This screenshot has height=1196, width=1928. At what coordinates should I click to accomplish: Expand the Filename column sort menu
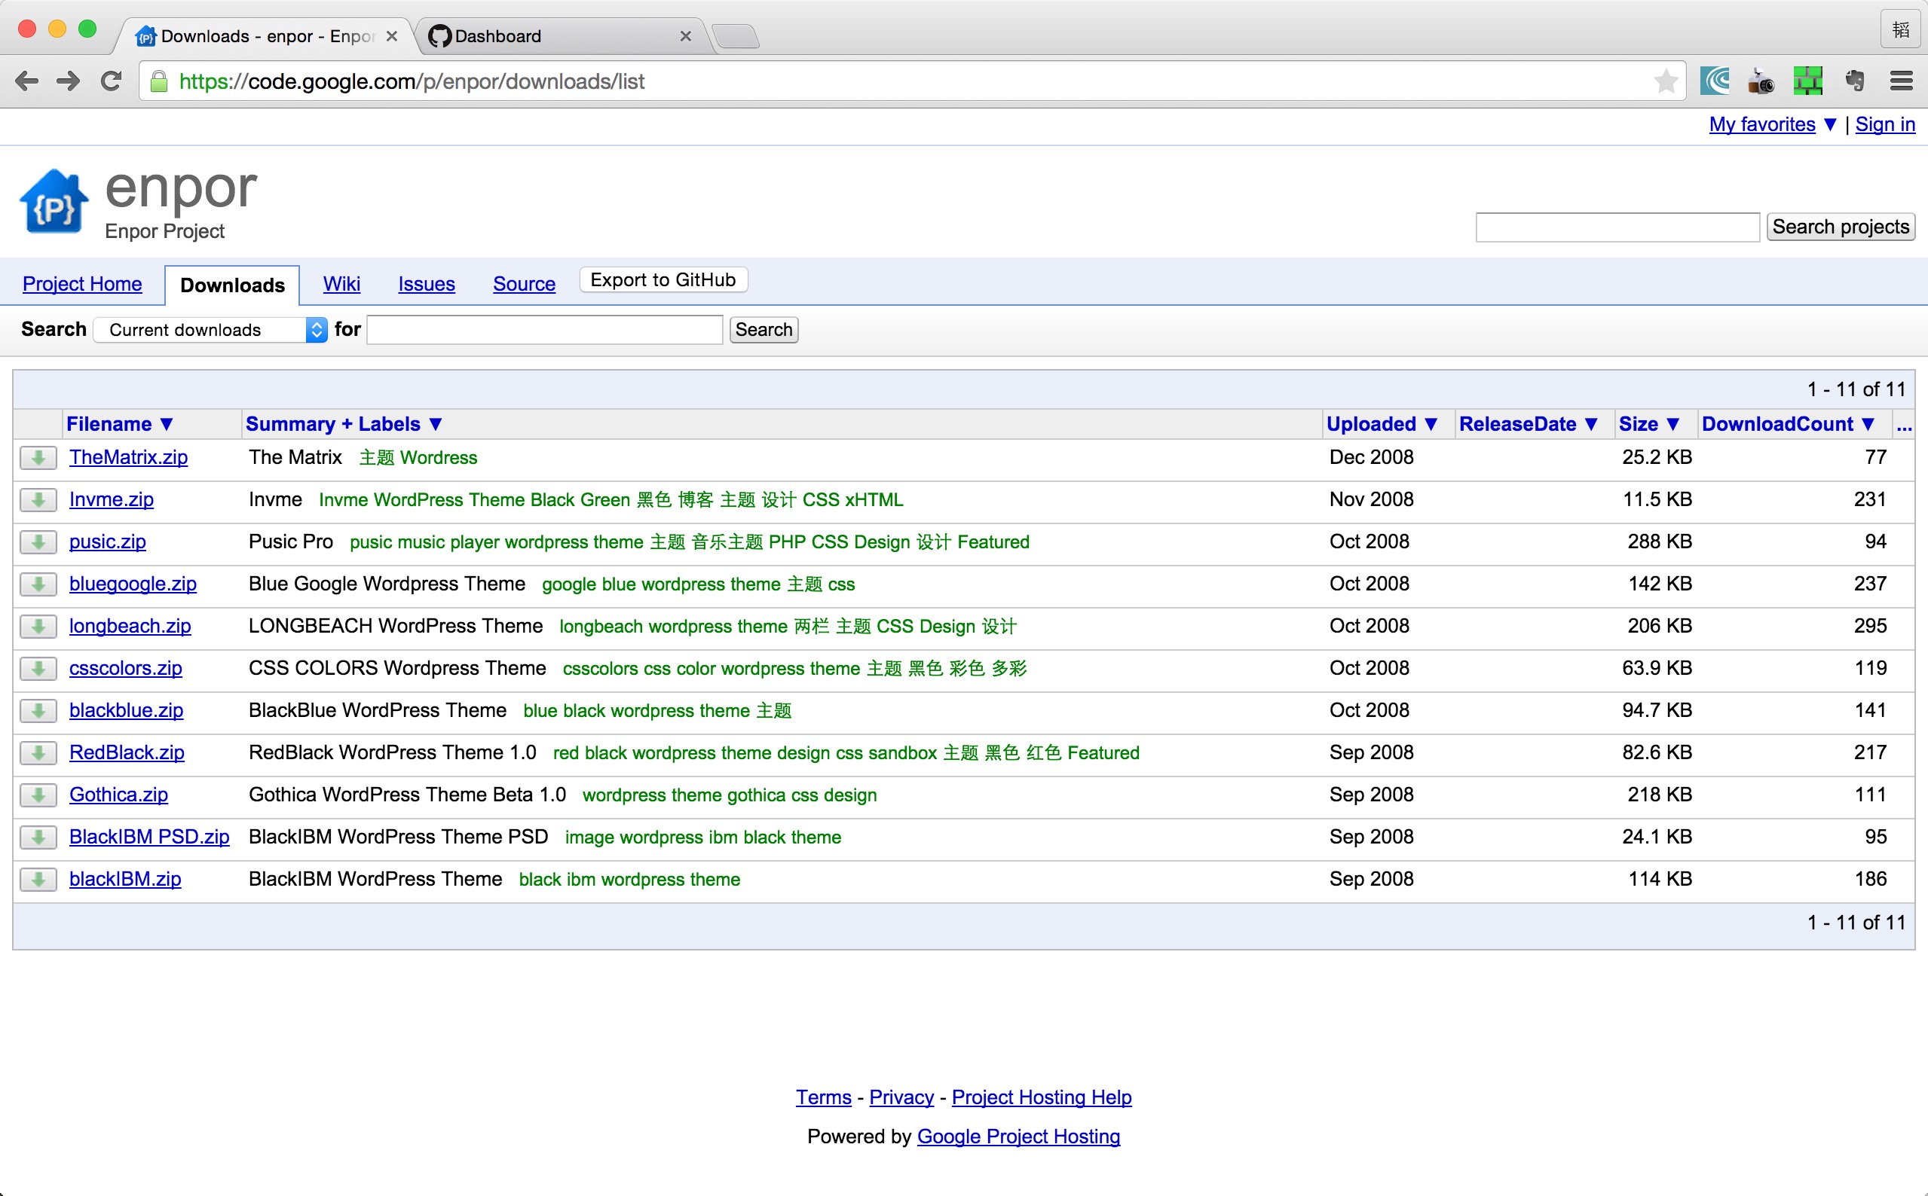(120, 425)
